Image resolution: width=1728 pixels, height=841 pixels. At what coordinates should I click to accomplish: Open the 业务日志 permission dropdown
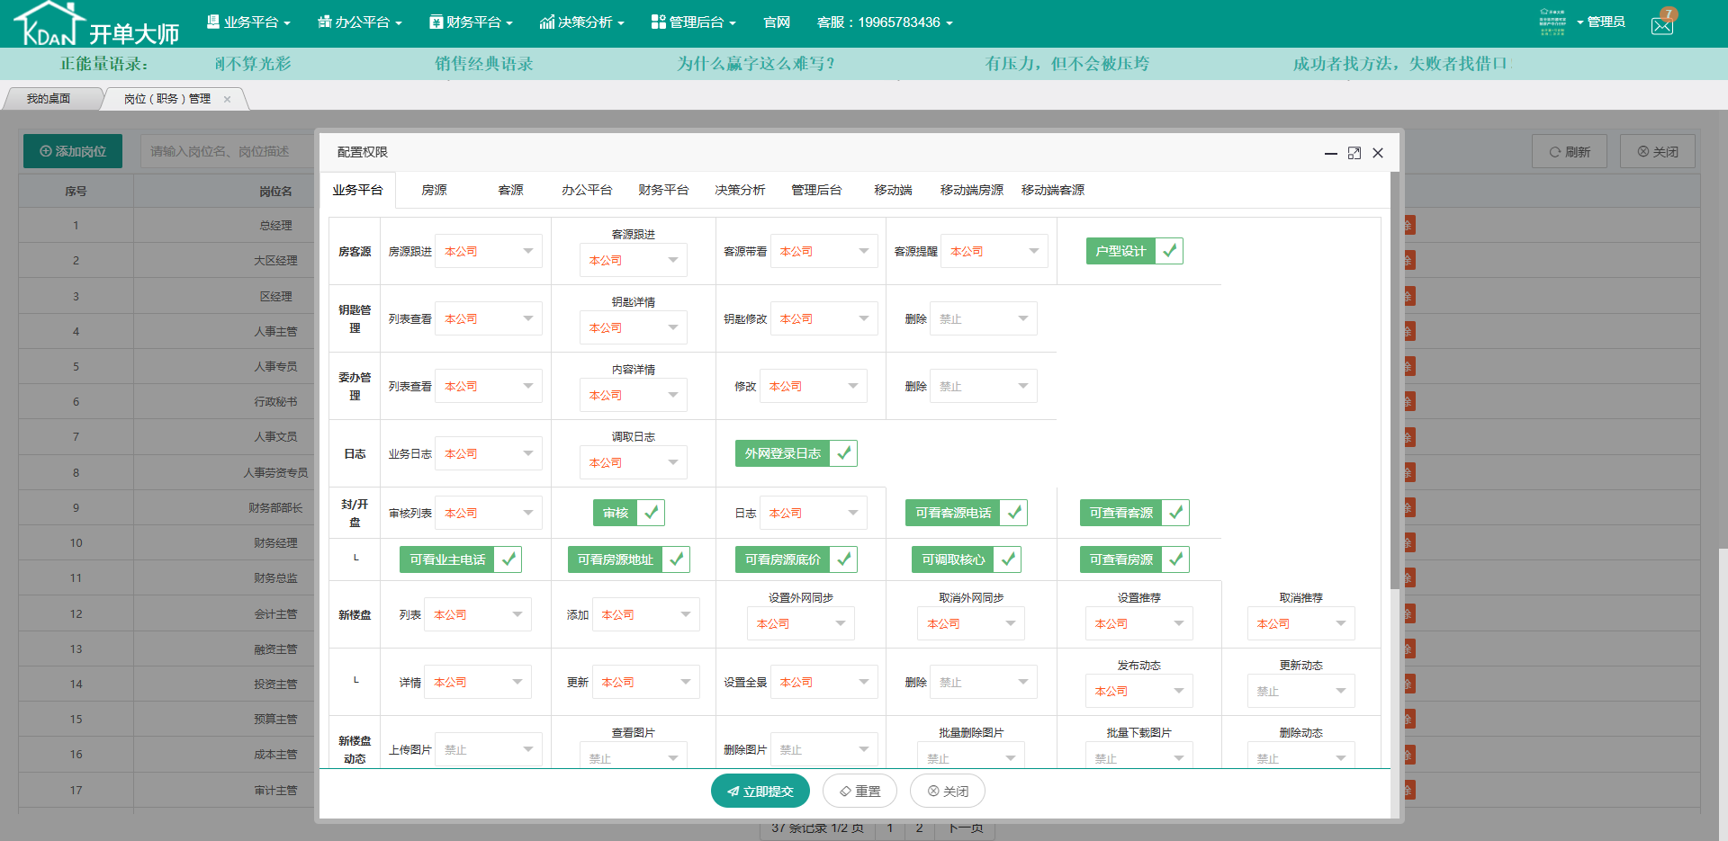coord(489,454)
